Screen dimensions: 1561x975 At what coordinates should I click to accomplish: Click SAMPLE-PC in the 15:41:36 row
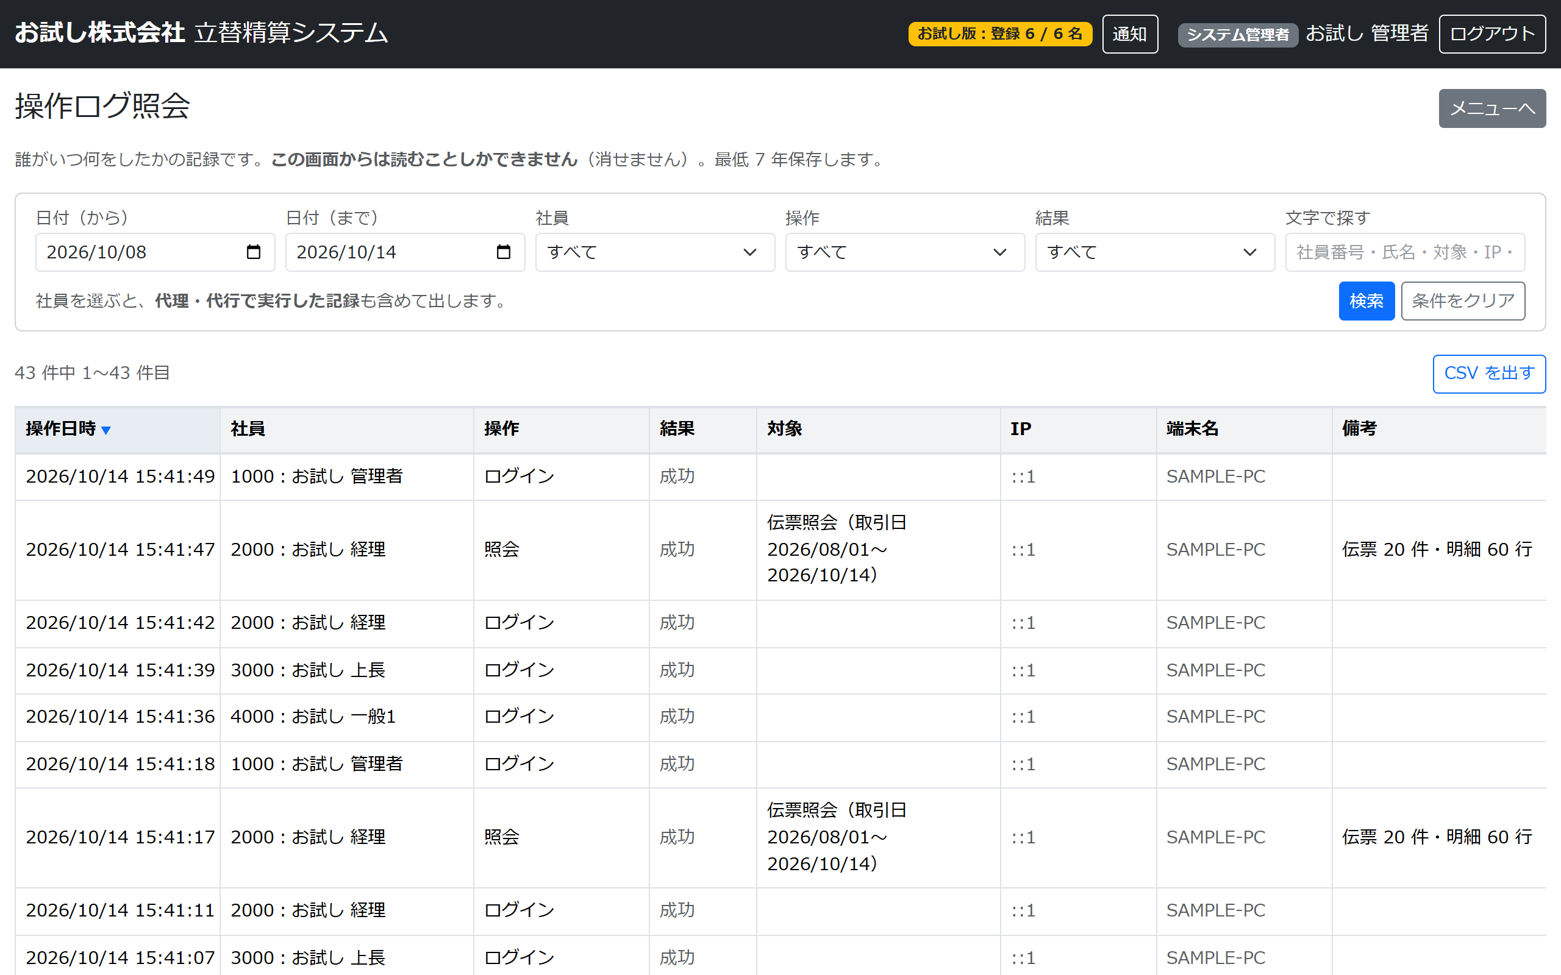click(1215, 717)
